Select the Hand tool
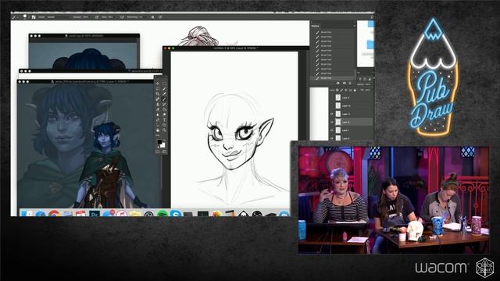This screenshot has height=281, width=500. (x=158, y=130)
